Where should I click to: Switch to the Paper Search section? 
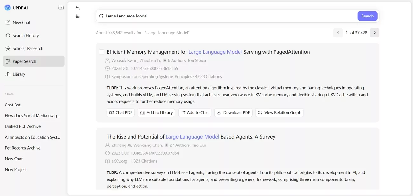tap(24, 61)
